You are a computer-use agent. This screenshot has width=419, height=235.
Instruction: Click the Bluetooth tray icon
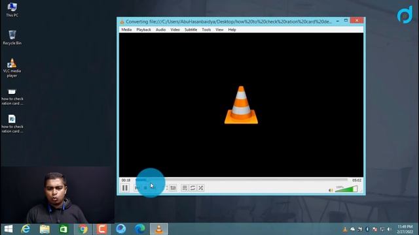[367, 229]
